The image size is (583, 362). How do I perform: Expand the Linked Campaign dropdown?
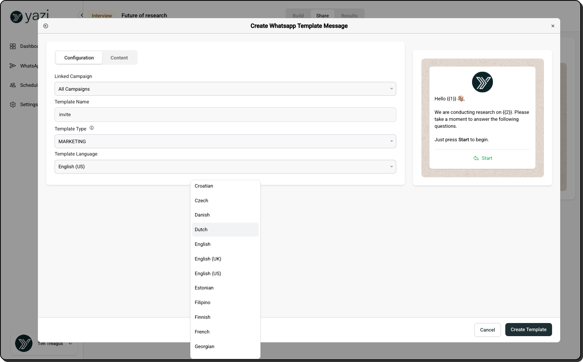(225, 89)
